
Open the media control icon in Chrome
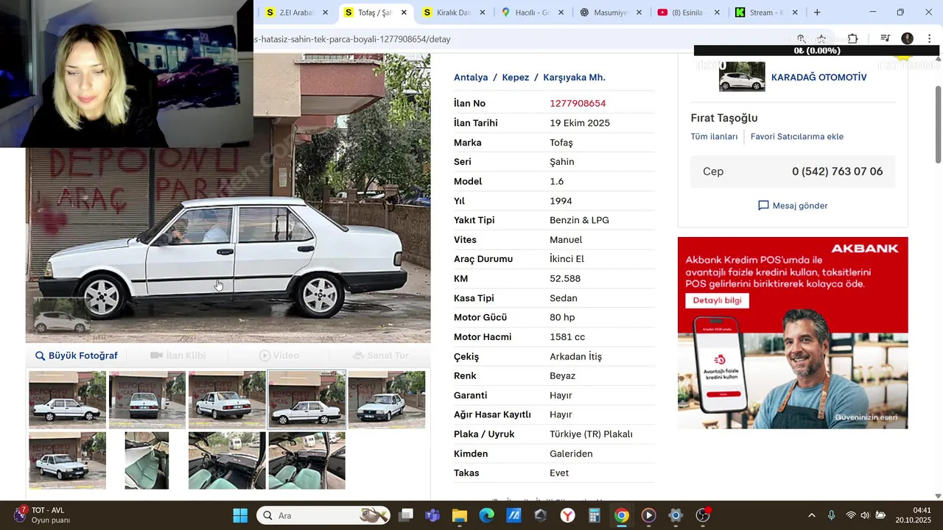point(886,39)
